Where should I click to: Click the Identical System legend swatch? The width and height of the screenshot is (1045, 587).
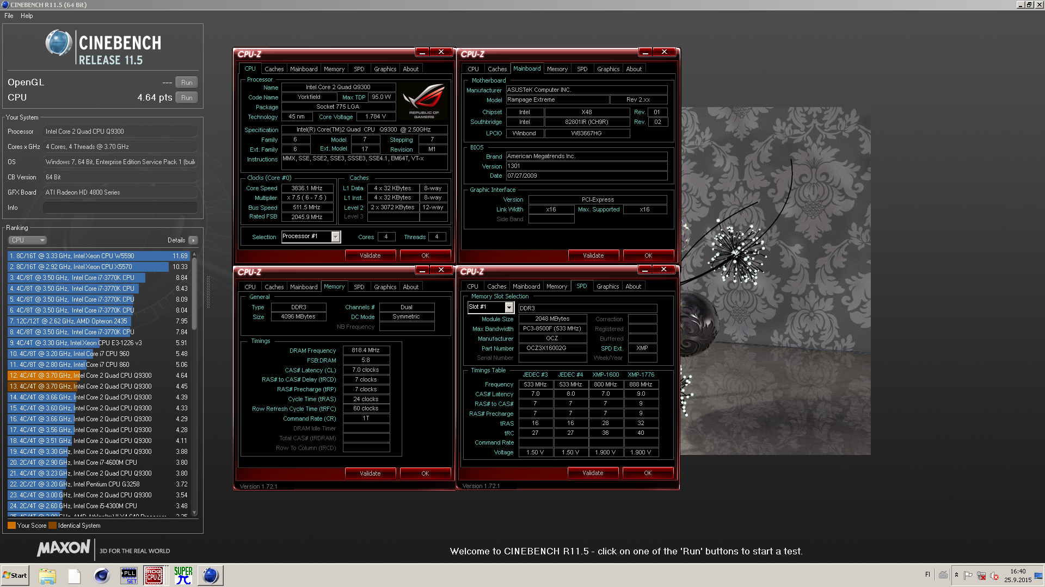[52, 526]
